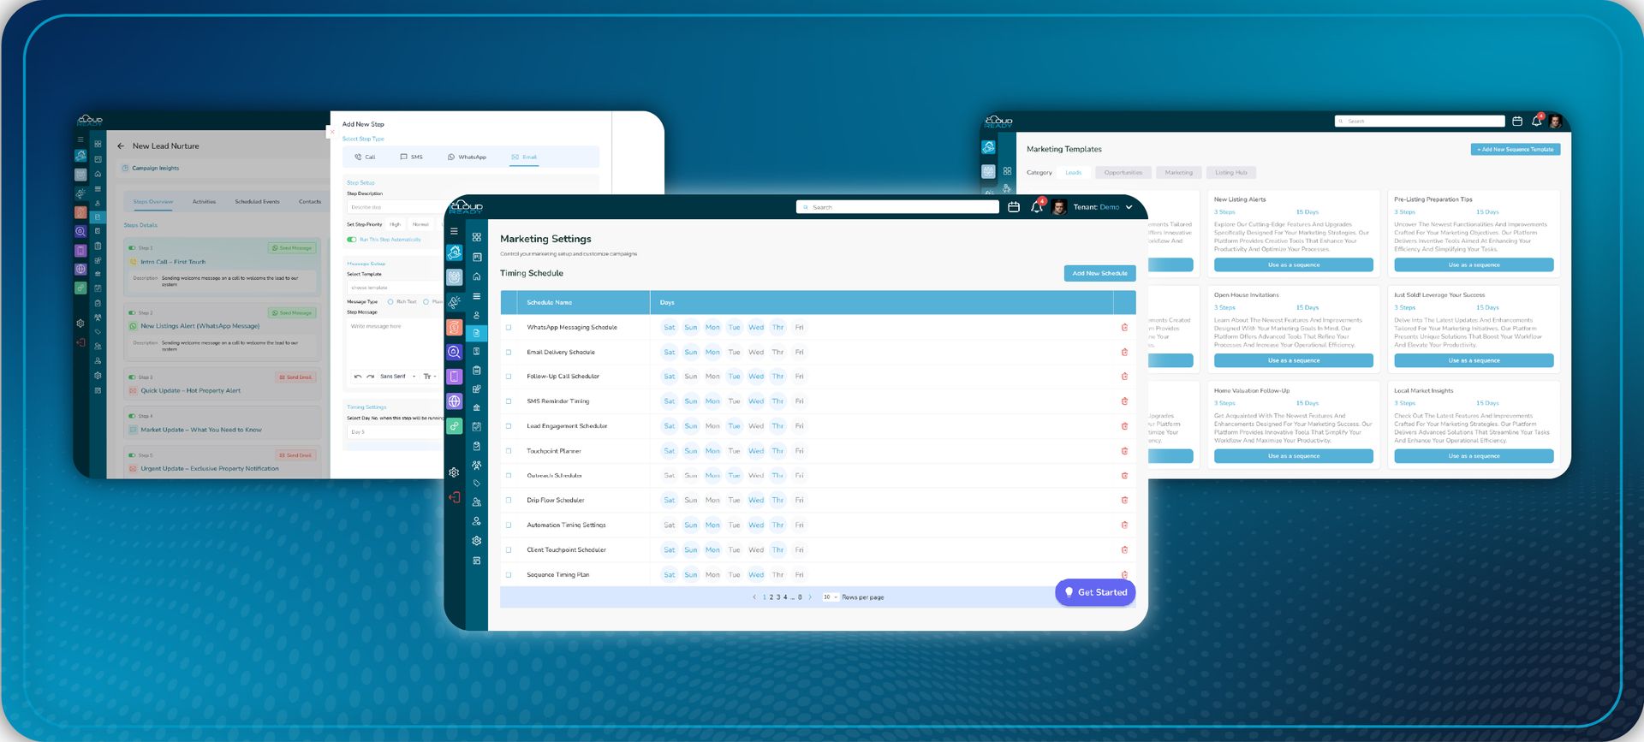Click the Add New Schedule button
The height and width of the screenshot is (742, 1644).
[1099, 273]
